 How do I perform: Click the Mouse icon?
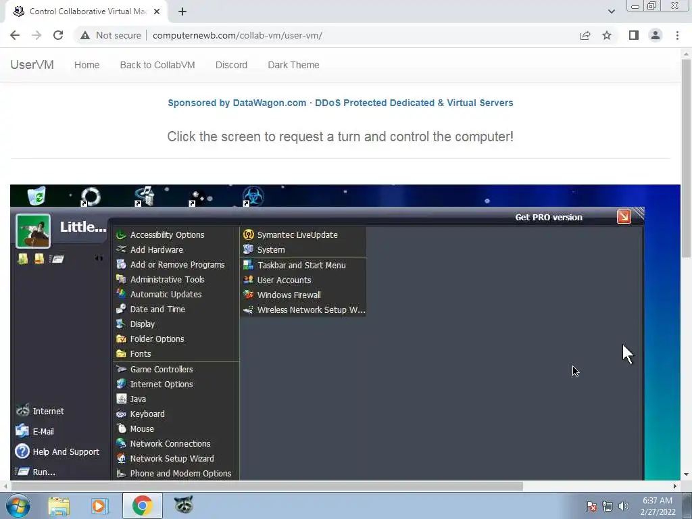(121, 429)
